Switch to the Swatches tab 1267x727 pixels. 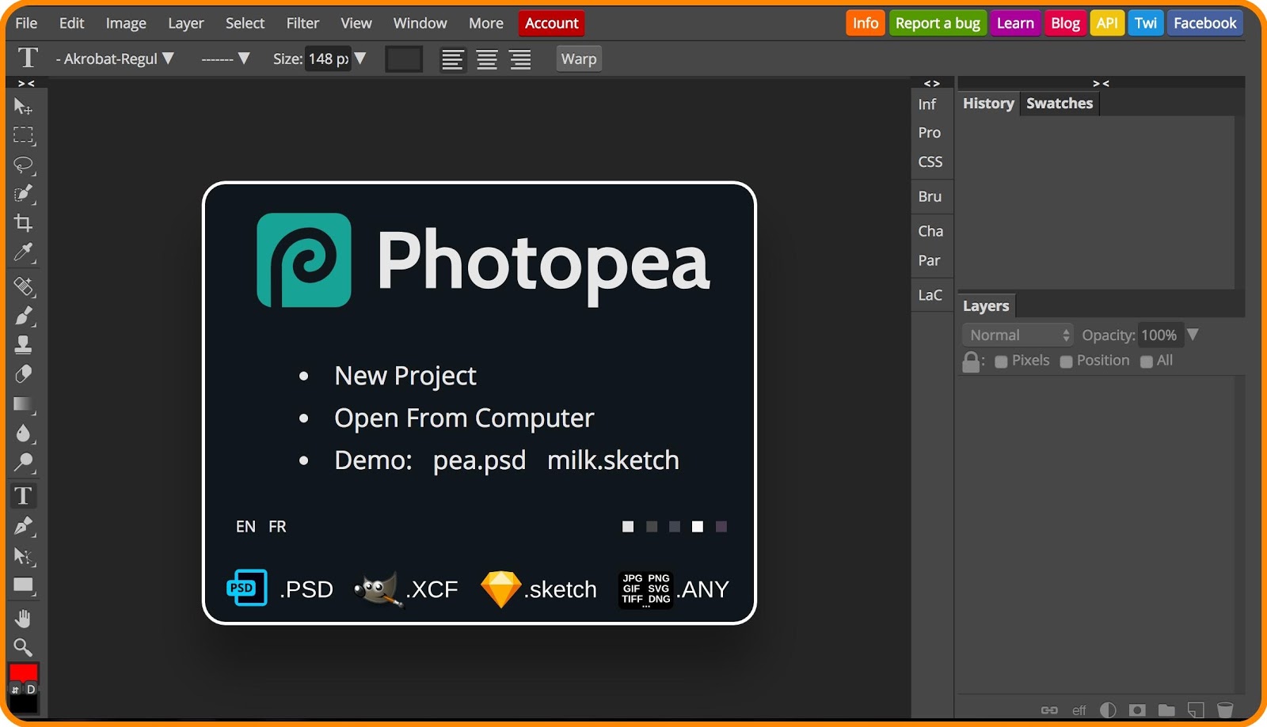tap(1060, 104)
